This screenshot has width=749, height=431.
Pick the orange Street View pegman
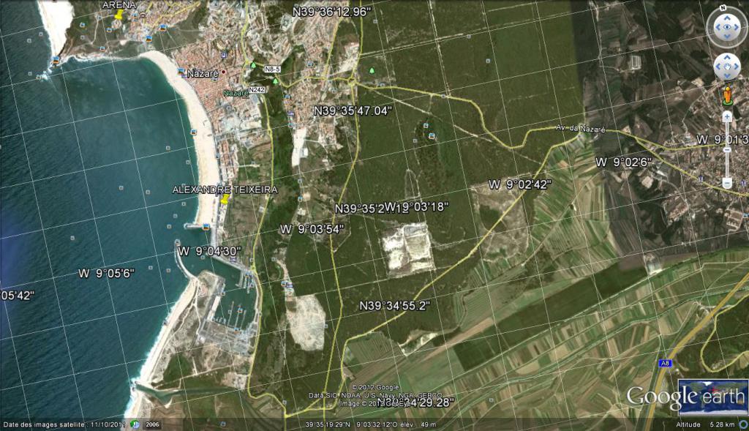click(727, 95)
